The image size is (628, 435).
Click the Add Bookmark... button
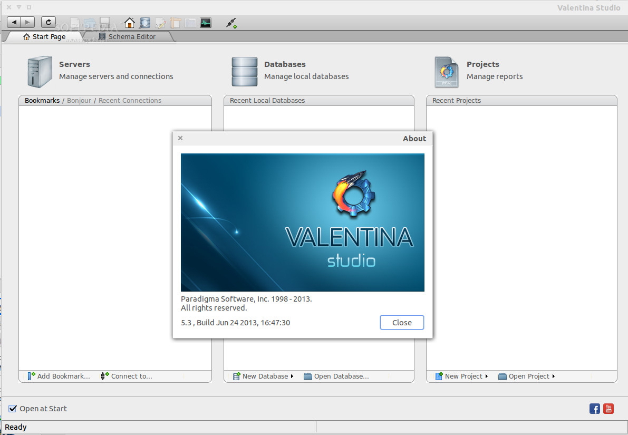(x=59, y=376)
